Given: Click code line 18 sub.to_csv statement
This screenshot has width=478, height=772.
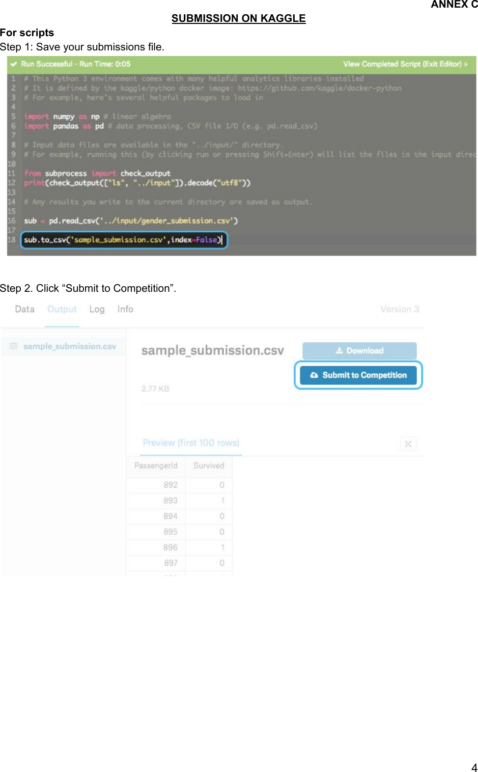Looking at the screenshot, I should [x=123, y=240].
